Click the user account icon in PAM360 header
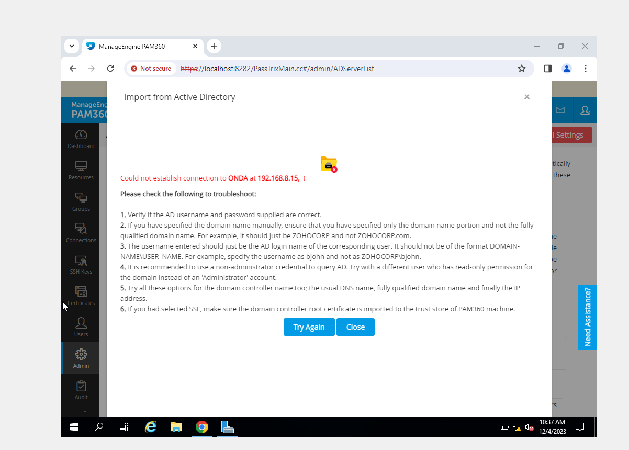 click(585, 110)
